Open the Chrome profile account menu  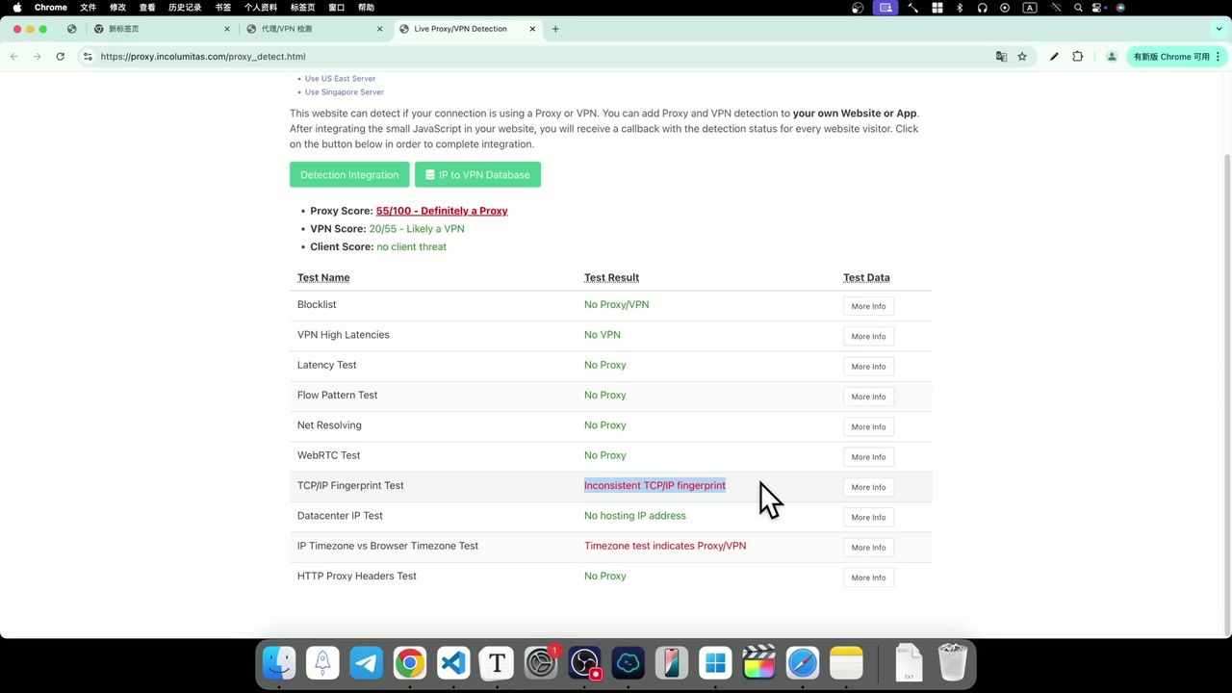1112,57
